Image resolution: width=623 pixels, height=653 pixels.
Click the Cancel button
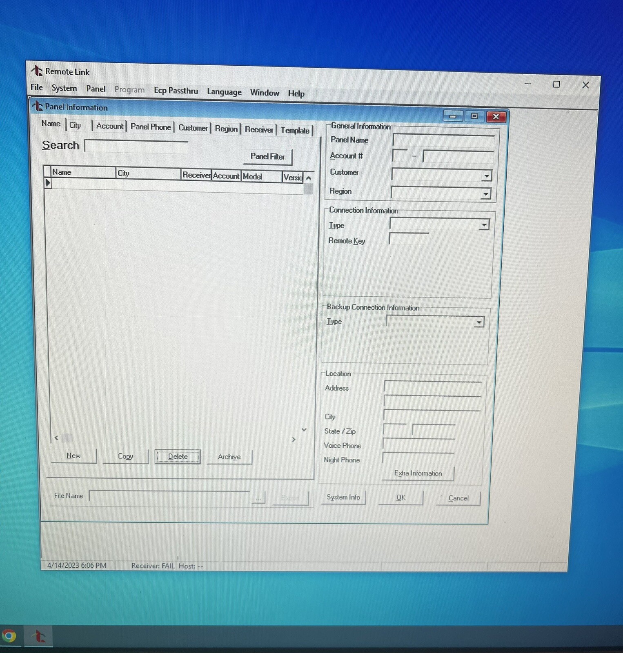click(458, 498)
